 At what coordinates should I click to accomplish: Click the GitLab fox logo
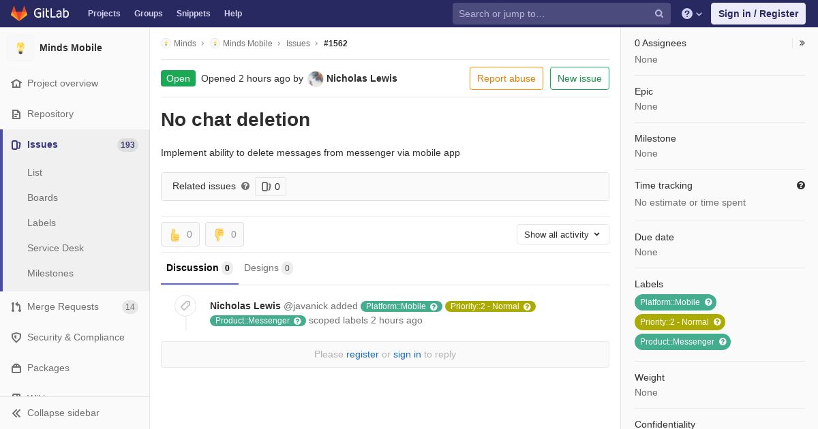pyautogui.click(x=19, y=13)
